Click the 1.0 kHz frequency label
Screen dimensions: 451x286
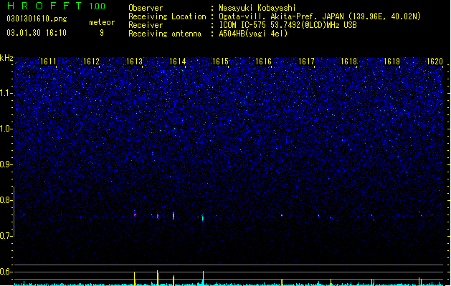(x=6, y=129)
